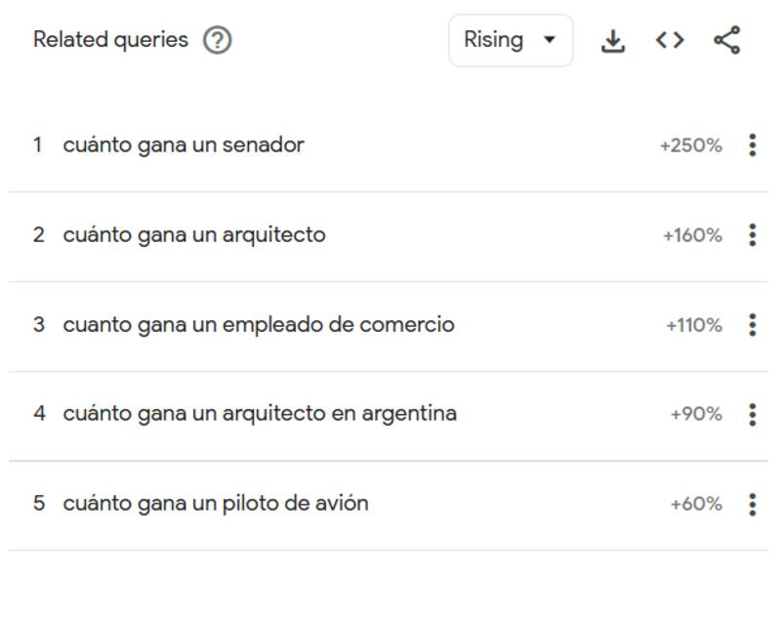Click the +60% rising value
The height and width of the screenshot is (618, 781).
pyautogui.click(x=696, y=505)
